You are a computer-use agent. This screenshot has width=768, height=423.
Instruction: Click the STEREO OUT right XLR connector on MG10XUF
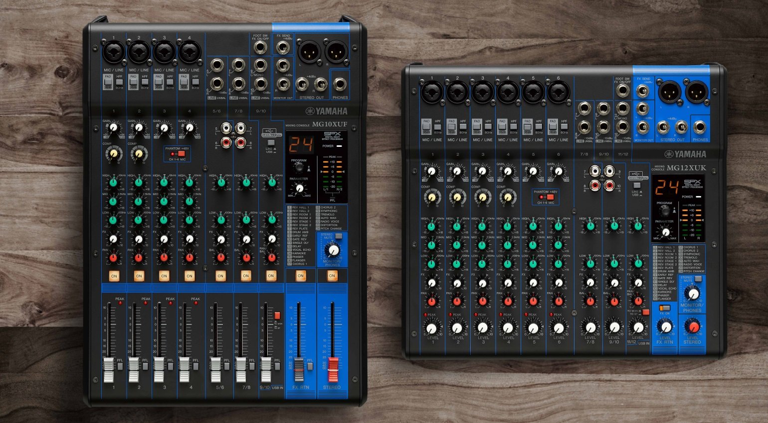[336, 52]
